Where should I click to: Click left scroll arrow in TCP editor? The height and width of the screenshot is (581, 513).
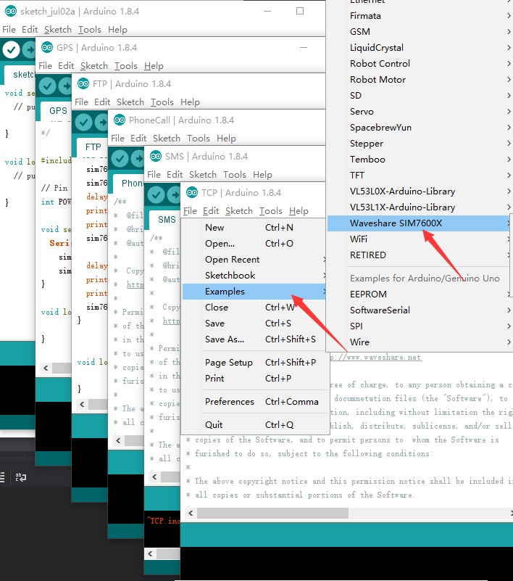point(191,514)
